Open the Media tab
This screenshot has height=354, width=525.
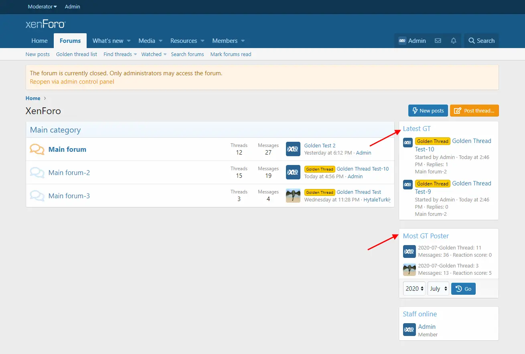pyautogui.click(x=147, y=41)
